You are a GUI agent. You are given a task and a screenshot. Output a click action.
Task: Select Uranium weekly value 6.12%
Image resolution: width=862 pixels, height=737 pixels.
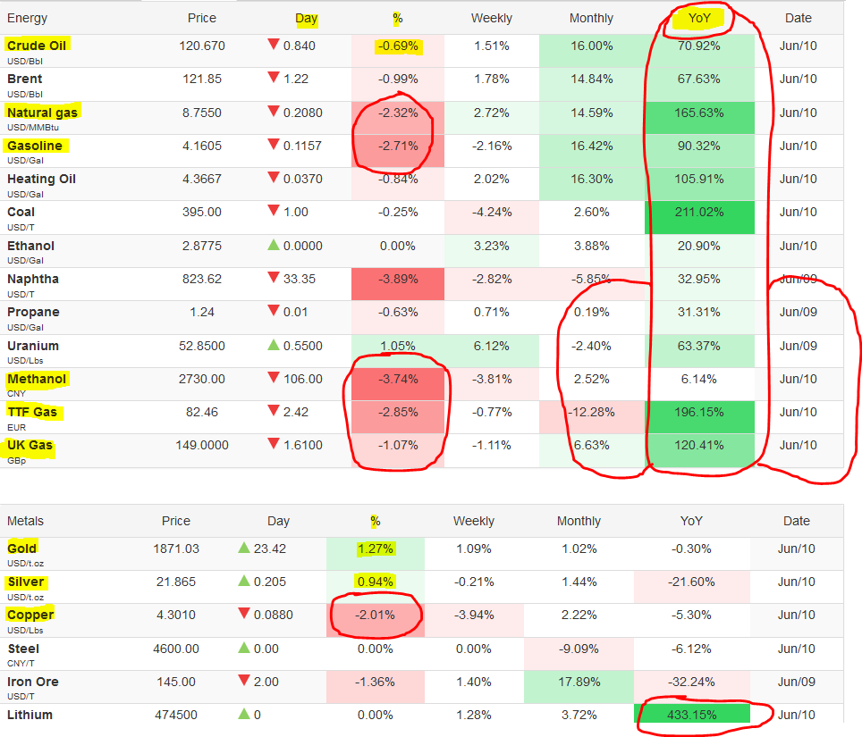(x=492, y=346)
